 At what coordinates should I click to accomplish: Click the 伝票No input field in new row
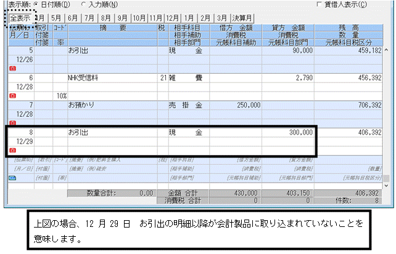click(21, 160)
